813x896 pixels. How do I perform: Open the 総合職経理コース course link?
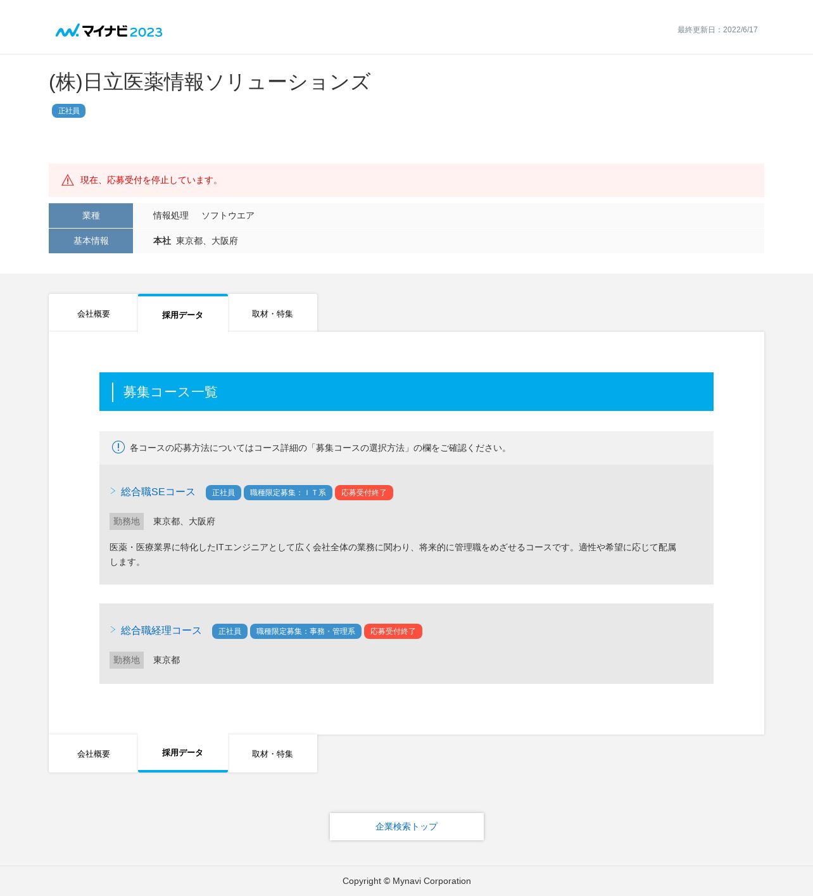tap(161, 631)
